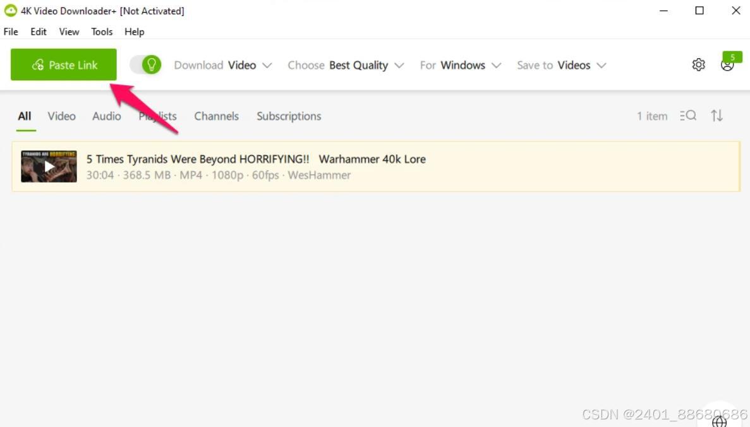Switch to the Audio tab
The height and width of the screenshot is (427, 750).
[x=107, y=116]
